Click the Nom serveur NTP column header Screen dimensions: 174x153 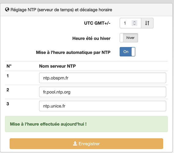[x=57, y=66]
